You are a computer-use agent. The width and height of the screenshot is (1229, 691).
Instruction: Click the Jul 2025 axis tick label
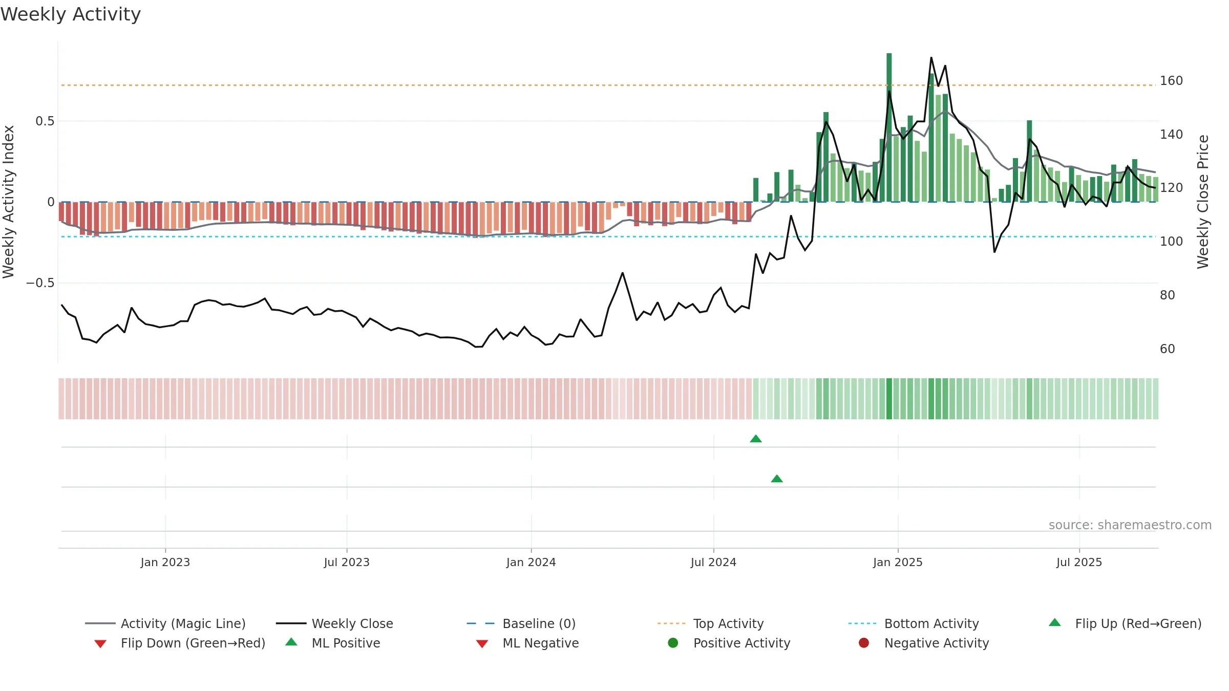click(x=1079, y=562)
